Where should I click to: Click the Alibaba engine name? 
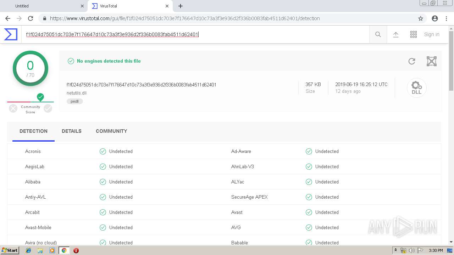pos(33,182)
